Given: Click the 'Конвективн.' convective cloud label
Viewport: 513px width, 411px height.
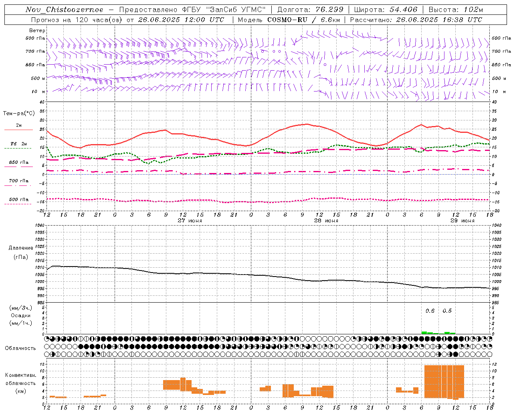Looking at the screenshot, I should 21,375.
